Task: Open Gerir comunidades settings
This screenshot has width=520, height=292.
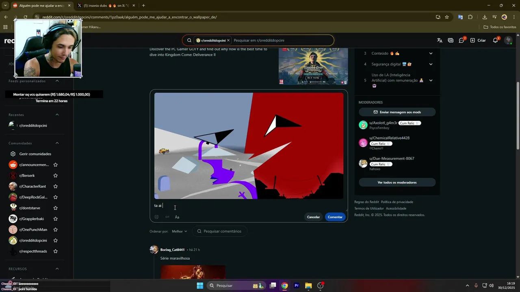Action: coord(35,154)
